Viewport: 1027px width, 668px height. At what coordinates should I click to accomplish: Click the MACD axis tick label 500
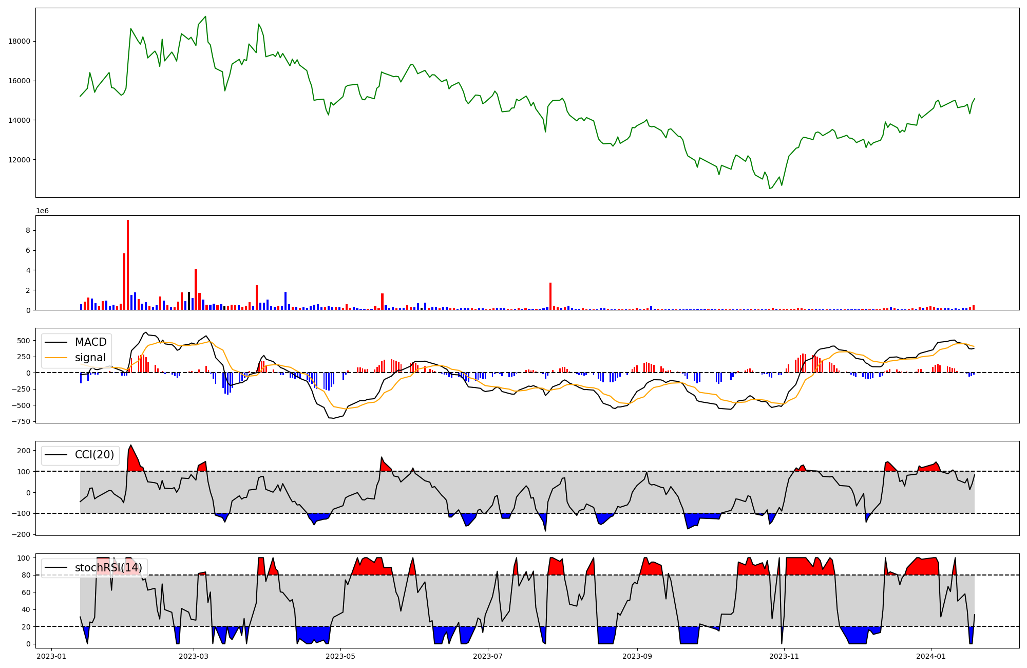tap(24, 341)
